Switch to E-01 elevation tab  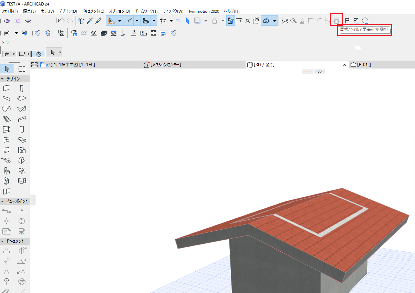pos(382,65)
